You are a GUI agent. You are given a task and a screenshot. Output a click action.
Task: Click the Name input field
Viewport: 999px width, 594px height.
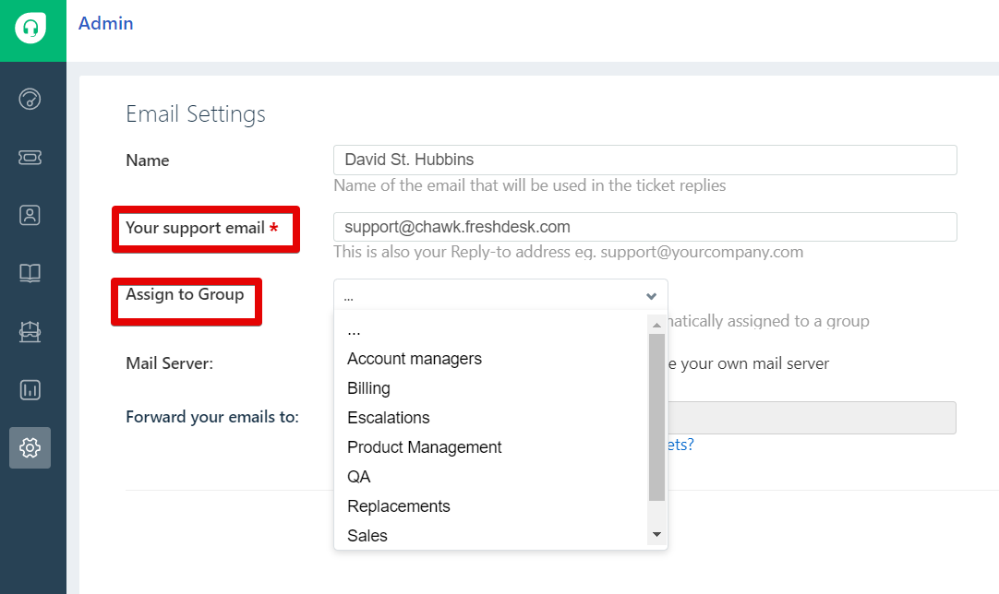click(644, 160)
